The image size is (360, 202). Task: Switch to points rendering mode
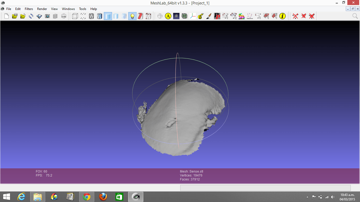pos(83,16)
